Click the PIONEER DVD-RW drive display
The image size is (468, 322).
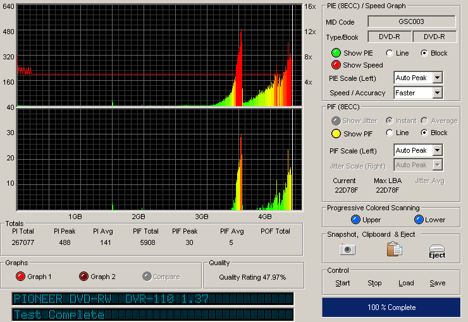(152, 299)
